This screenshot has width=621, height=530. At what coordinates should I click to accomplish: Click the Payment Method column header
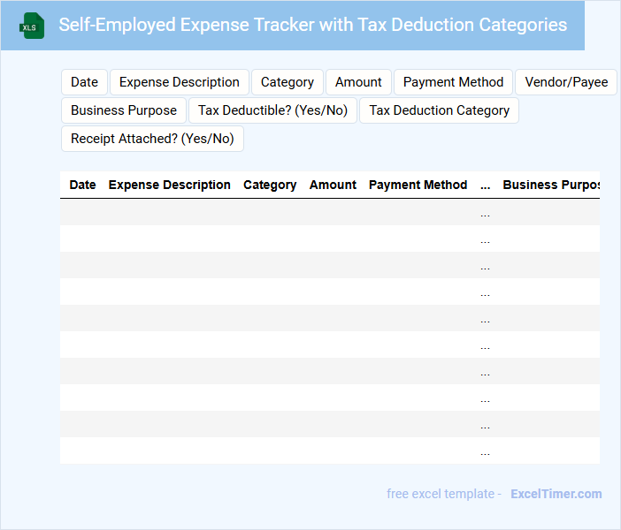(x=418, y=185)
